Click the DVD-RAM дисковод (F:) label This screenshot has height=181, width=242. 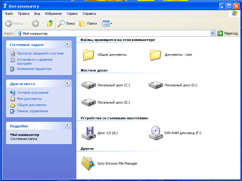(x=183, y=133)
